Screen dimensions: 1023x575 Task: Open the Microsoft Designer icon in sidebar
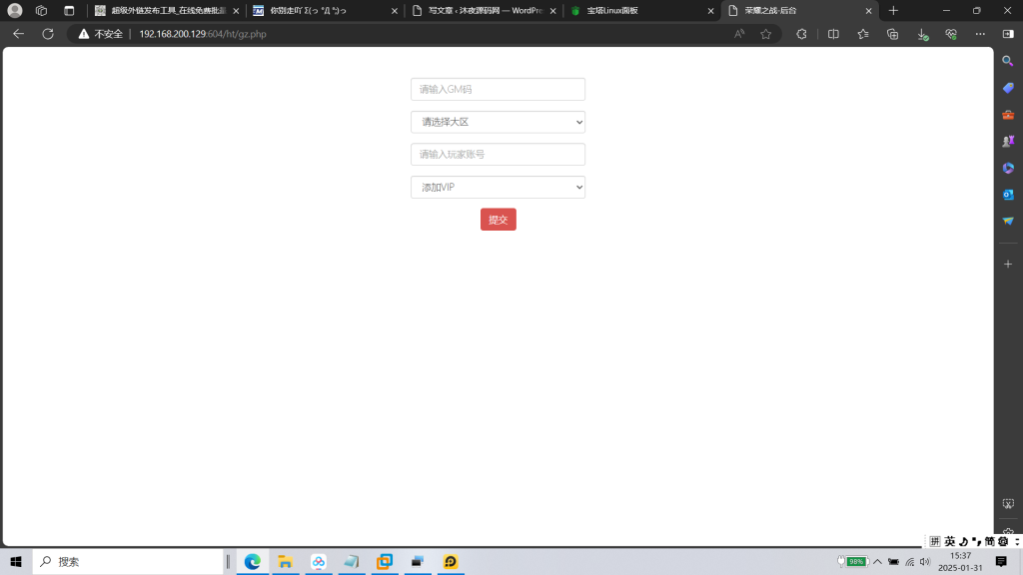1008,168
